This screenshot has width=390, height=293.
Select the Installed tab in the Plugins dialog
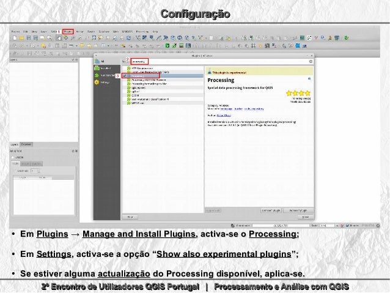click(107, 69)
